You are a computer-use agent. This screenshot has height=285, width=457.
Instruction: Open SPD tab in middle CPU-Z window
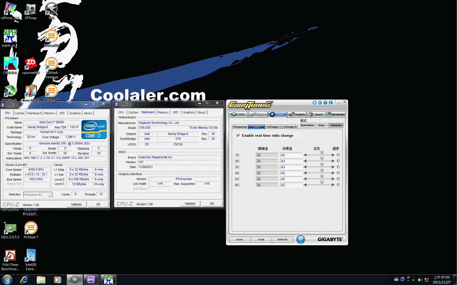[176, 112]
